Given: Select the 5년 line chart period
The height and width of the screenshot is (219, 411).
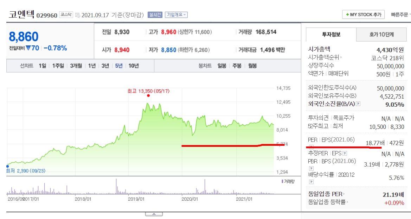Looking at the screenshot, I should point(119,65).
